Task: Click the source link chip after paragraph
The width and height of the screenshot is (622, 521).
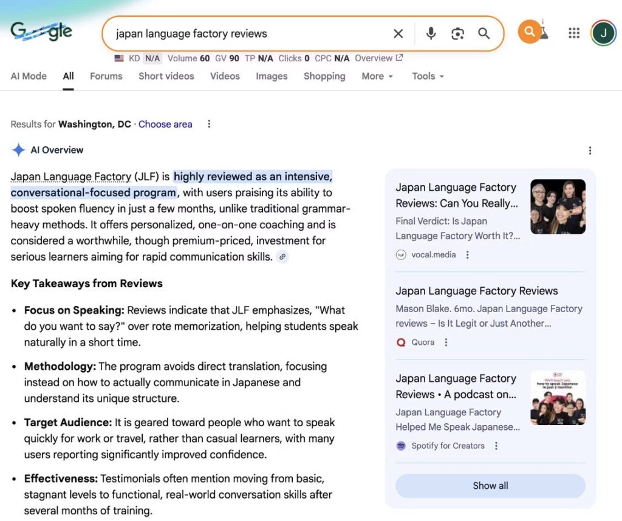Action: (x=282, y=257)
